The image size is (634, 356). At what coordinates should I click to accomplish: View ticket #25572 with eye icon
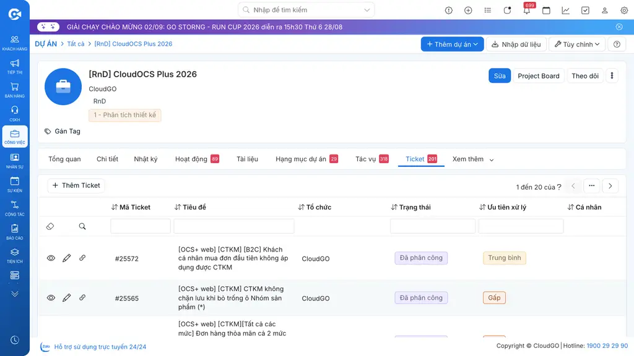[51, 258]
